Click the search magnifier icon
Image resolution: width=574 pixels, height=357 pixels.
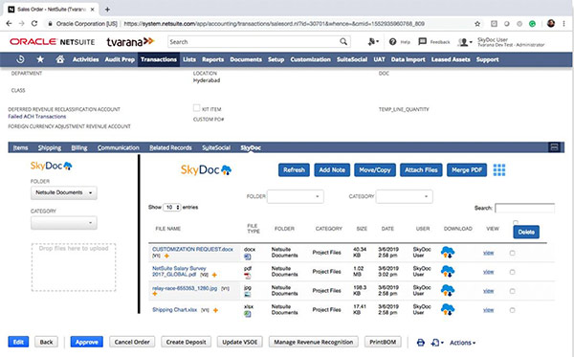[343, 42]
